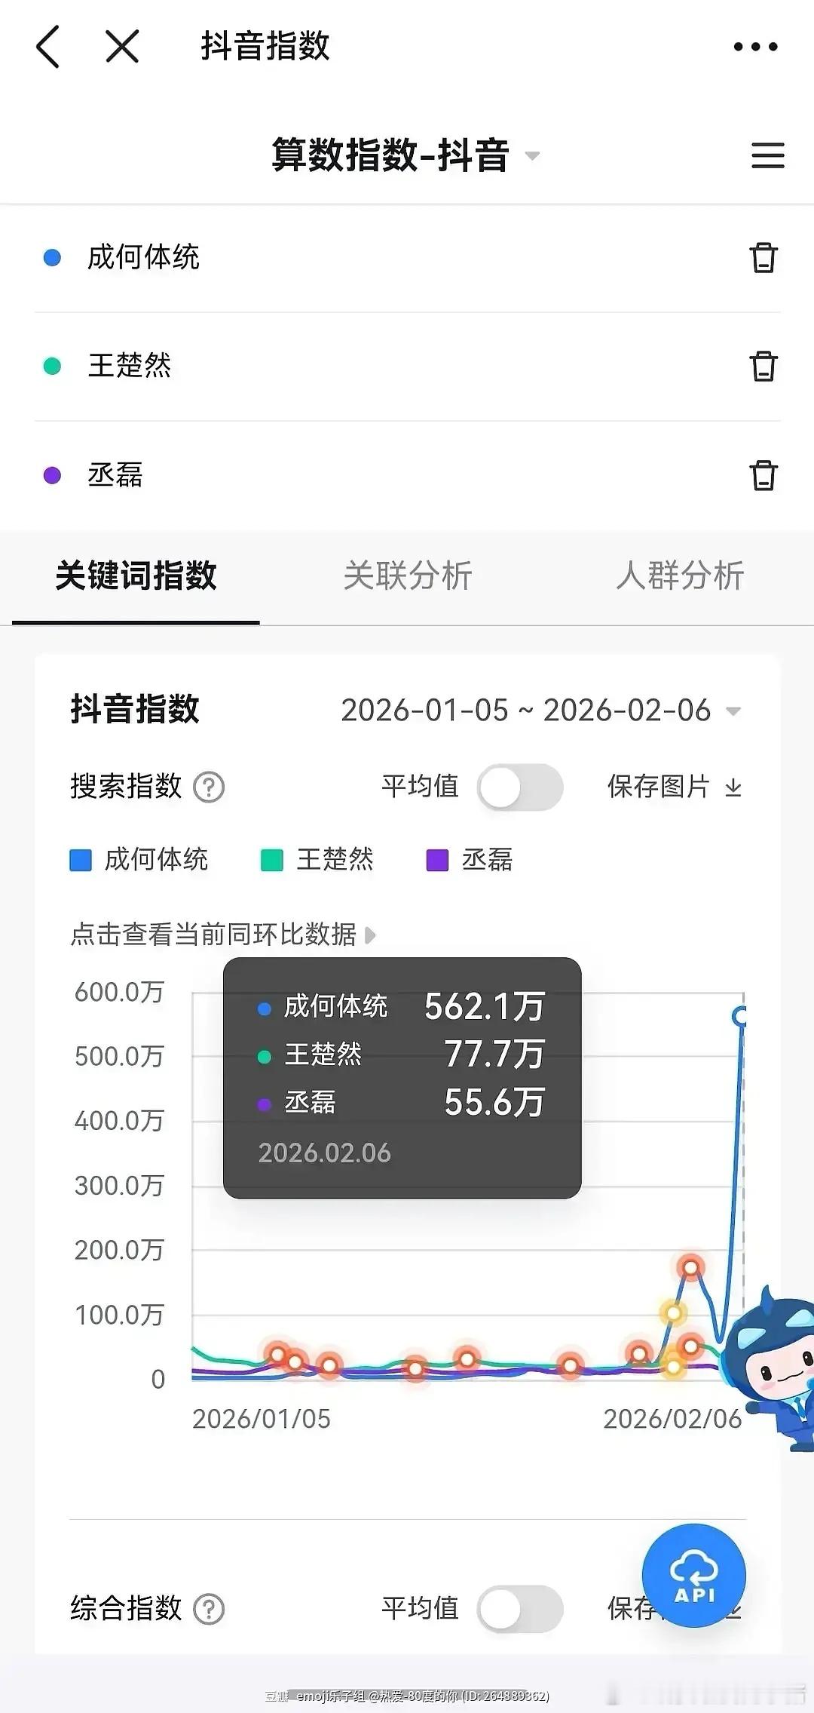Go back using the left arrow icon
Image resolution: width=814 pixels, height=1713 pixels.
tap(47, 47)
